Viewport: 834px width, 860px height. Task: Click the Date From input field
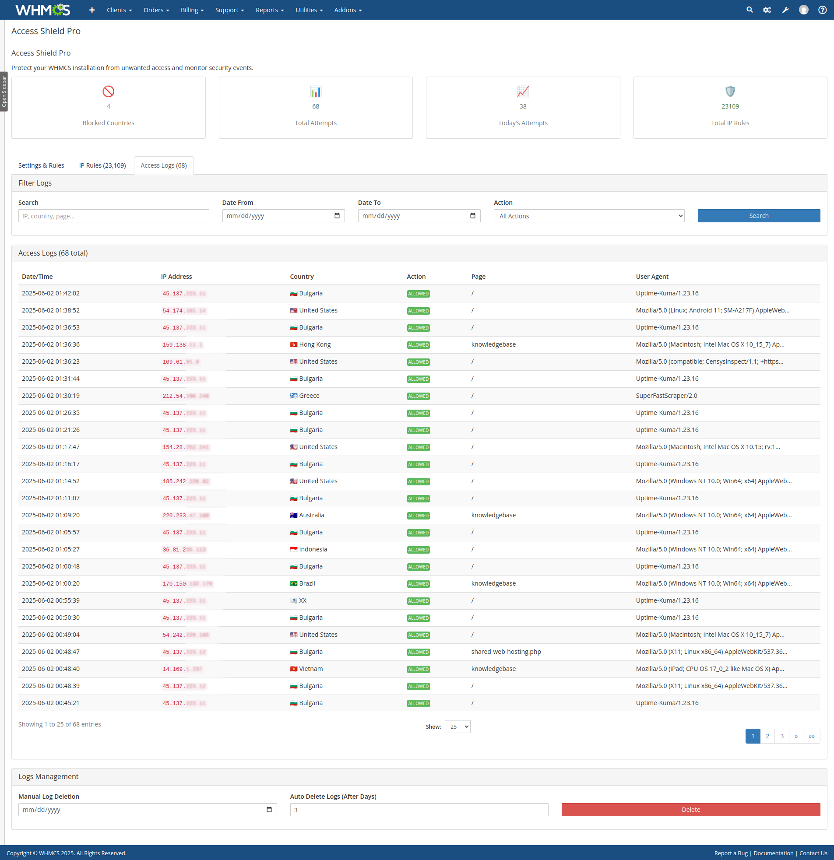point(284,216)
